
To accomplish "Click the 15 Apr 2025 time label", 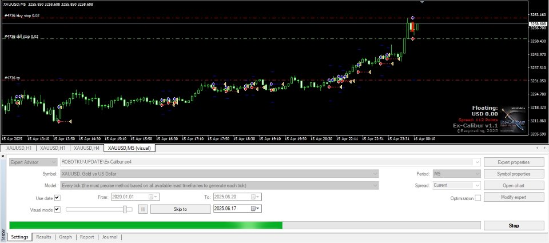I will point(11,139).
